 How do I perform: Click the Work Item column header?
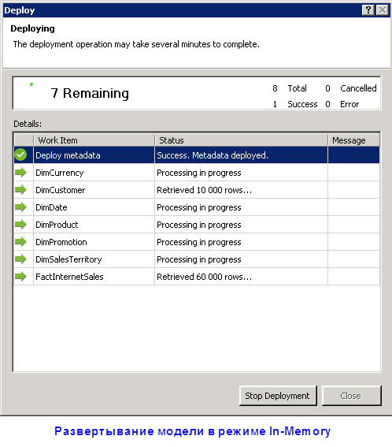click(x=94, y=140)
